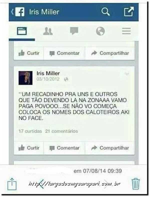Expand the post options dropdown arrow

click(127, 73)
